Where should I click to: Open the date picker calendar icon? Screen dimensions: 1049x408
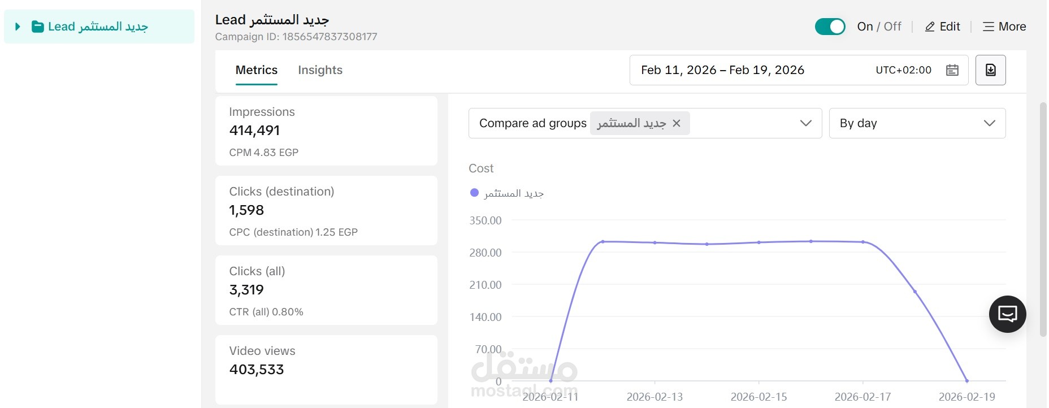[952, 70]
